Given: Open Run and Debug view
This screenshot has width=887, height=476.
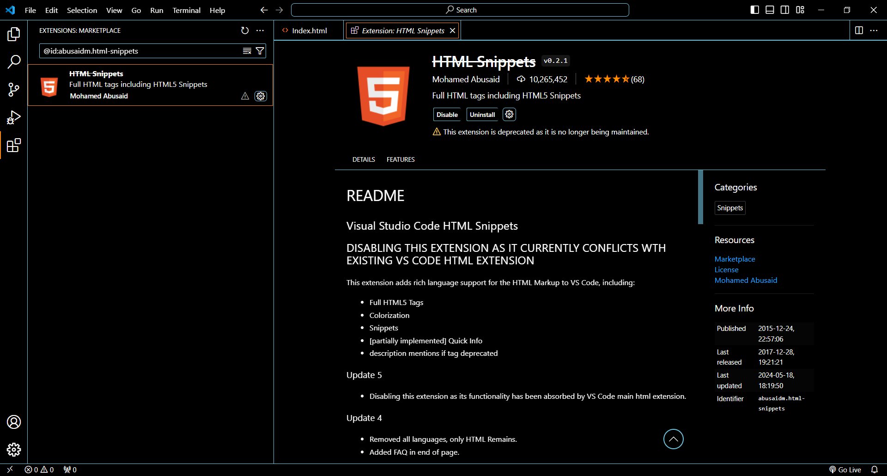Looking at the screenshot, I should (14, 117).
